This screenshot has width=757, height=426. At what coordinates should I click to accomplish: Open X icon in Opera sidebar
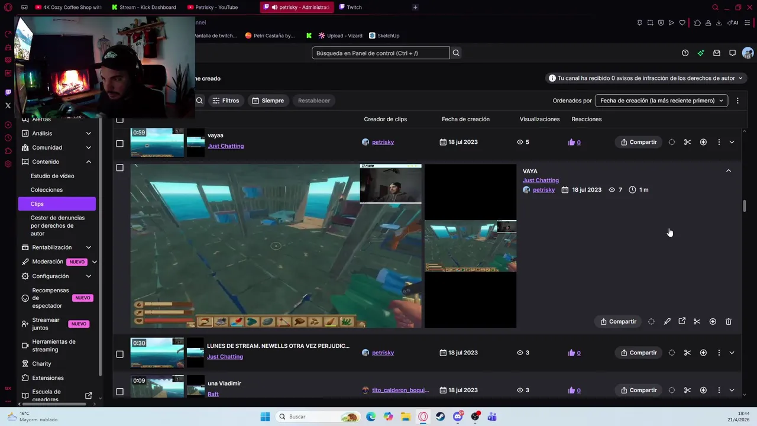pos(8,105)
